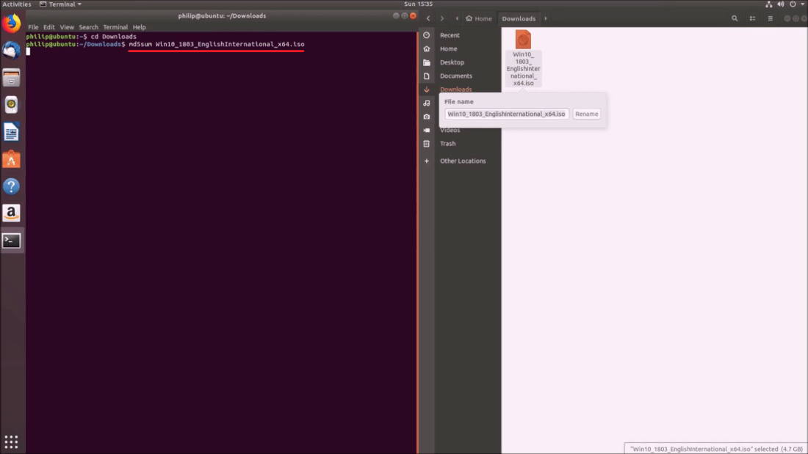The width and height of the screenshot is (808, 454).
Task: Open Firefox from the dock
Action: (x=11, y=23)
